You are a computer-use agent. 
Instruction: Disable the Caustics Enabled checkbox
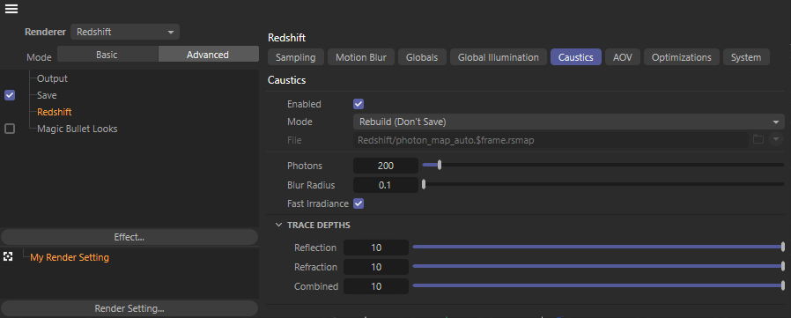point(359,104)
